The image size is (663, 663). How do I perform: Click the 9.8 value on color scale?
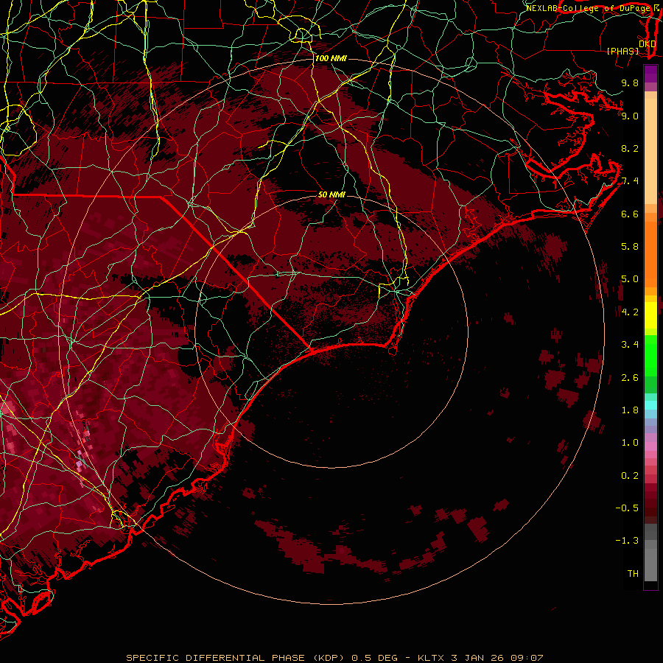[630, 83]
